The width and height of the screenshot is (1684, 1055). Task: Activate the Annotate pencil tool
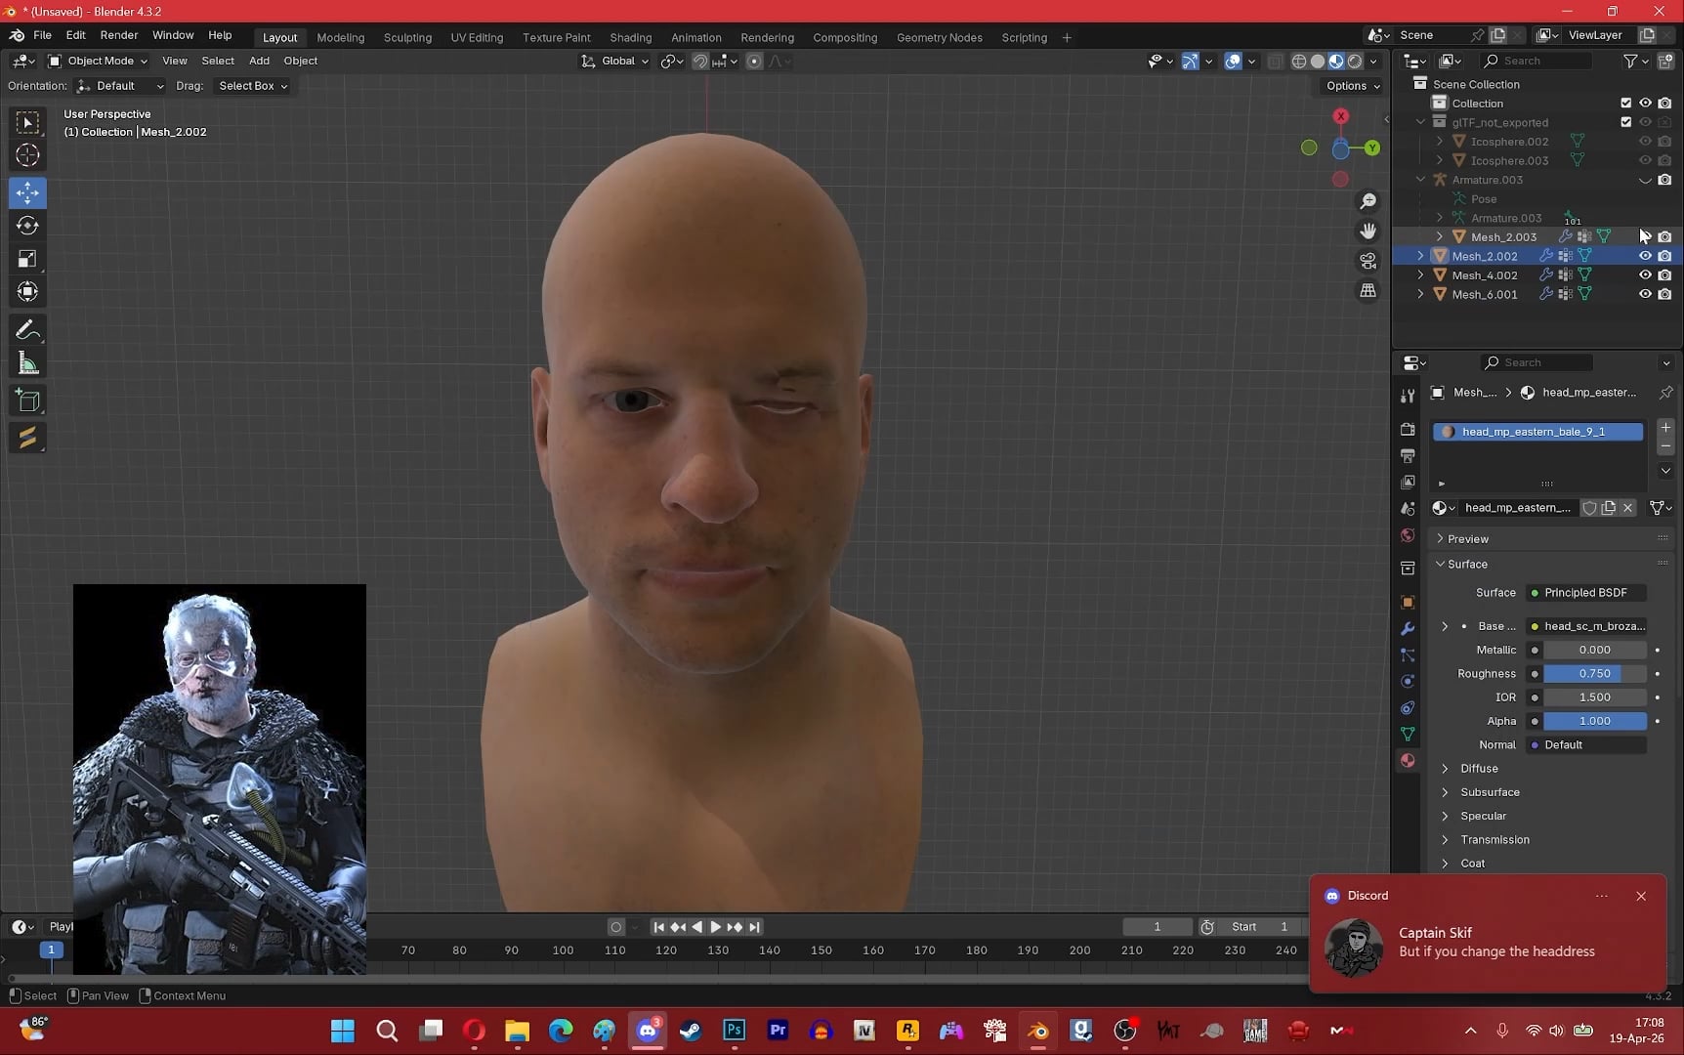click(x=27, y=330)
